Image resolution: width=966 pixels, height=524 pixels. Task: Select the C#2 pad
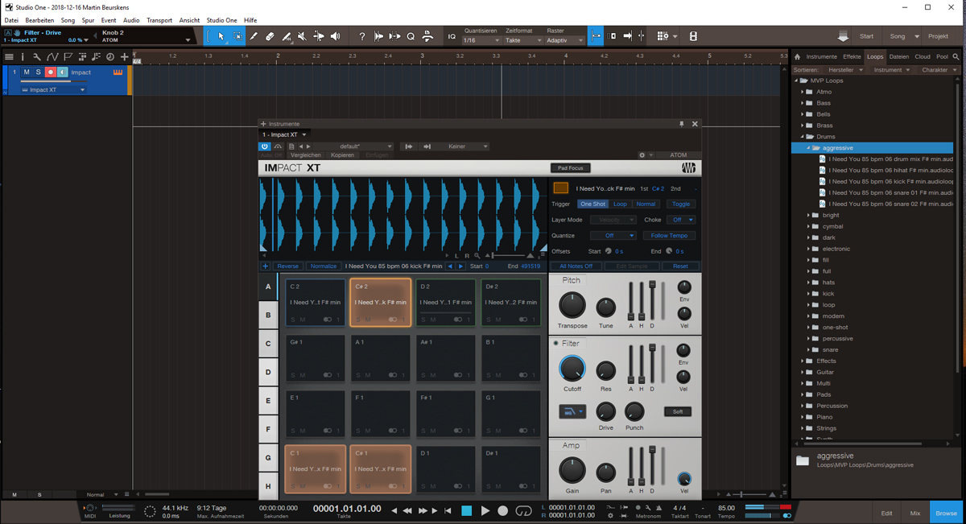click(x=381, y=303)
